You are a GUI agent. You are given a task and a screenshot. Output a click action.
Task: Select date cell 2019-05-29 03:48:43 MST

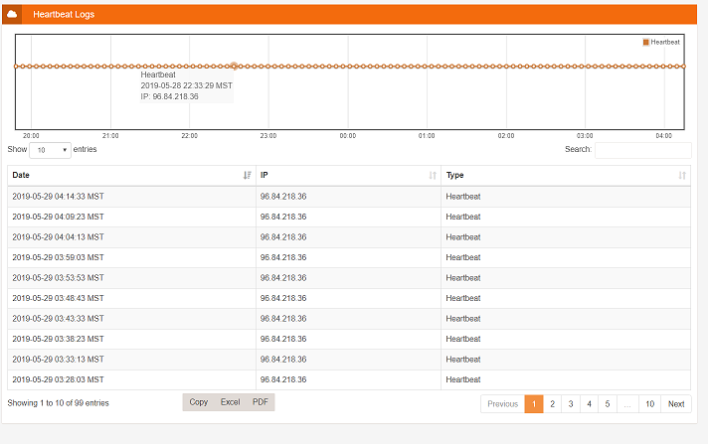click(59, 298)
